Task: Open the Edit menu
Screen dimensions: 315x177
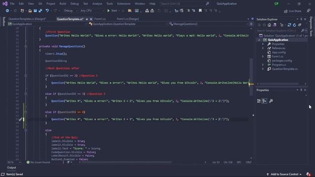Action: 21,3
